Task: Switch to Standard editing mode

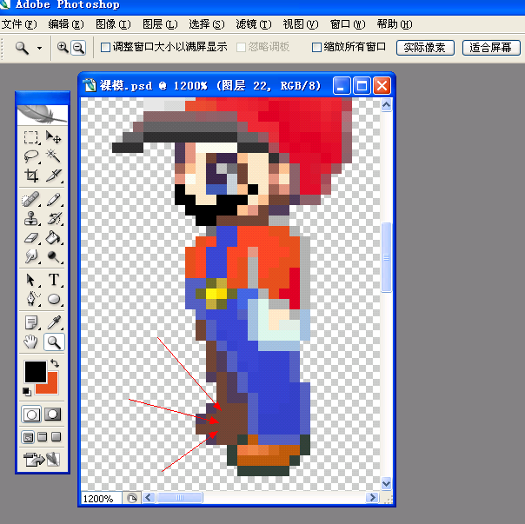Action: [x=31, y=415]
